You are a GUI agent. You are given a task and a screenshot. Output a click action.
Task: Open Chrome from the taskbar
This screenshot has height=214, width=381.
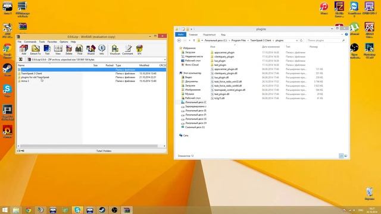point(29,210)
